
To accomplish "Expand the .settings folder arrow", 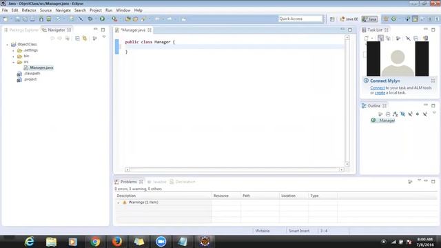I will 13,50.
